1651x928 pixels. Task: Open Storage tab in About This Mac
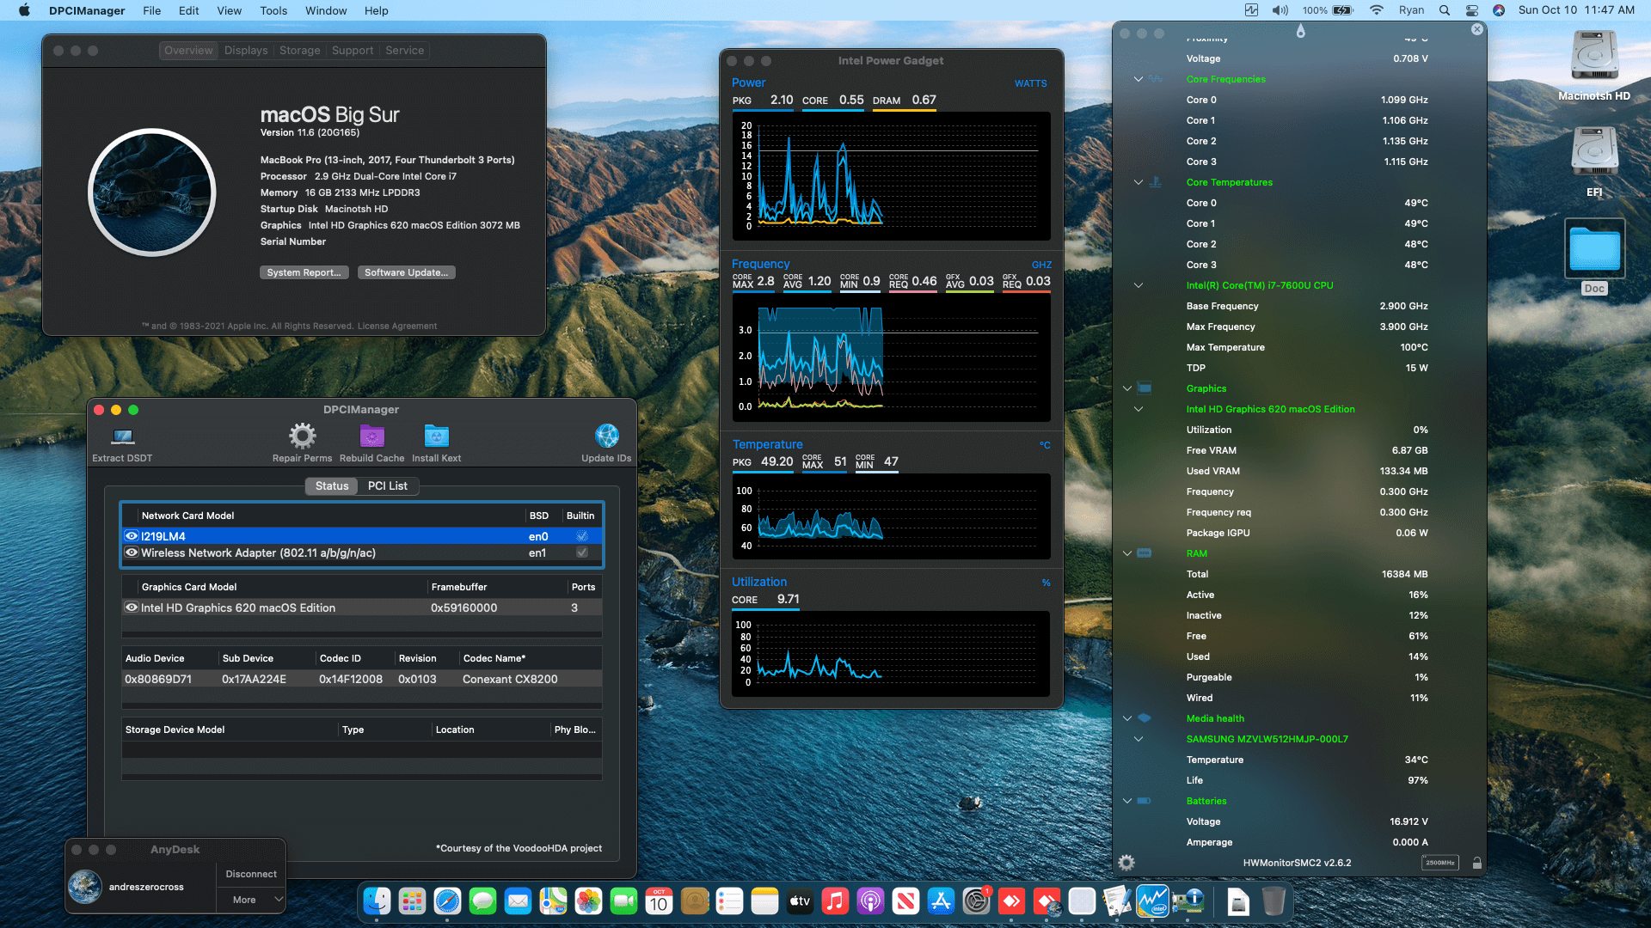(x=299, y=51)
